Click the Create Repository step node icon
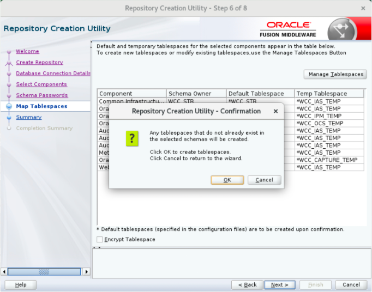 9,63
